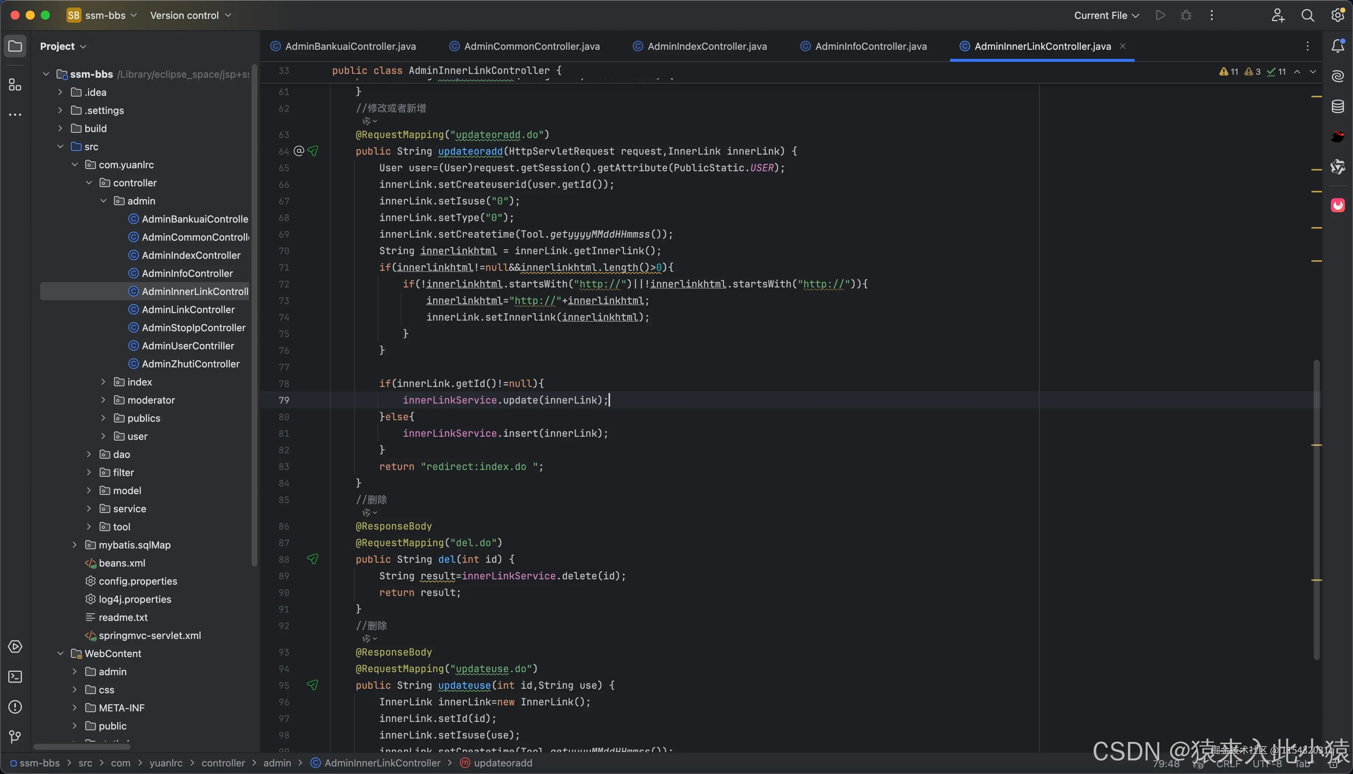Open the Problems tool window icon

pyautogui.click(x=15, y=707)
